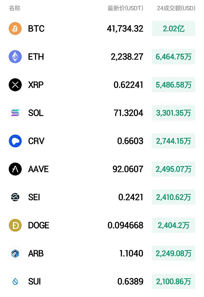This screenshot has width=204, height=297.
Task: Click the Ethereum ETH diamond icon
Action: click(x=15, y=57)
